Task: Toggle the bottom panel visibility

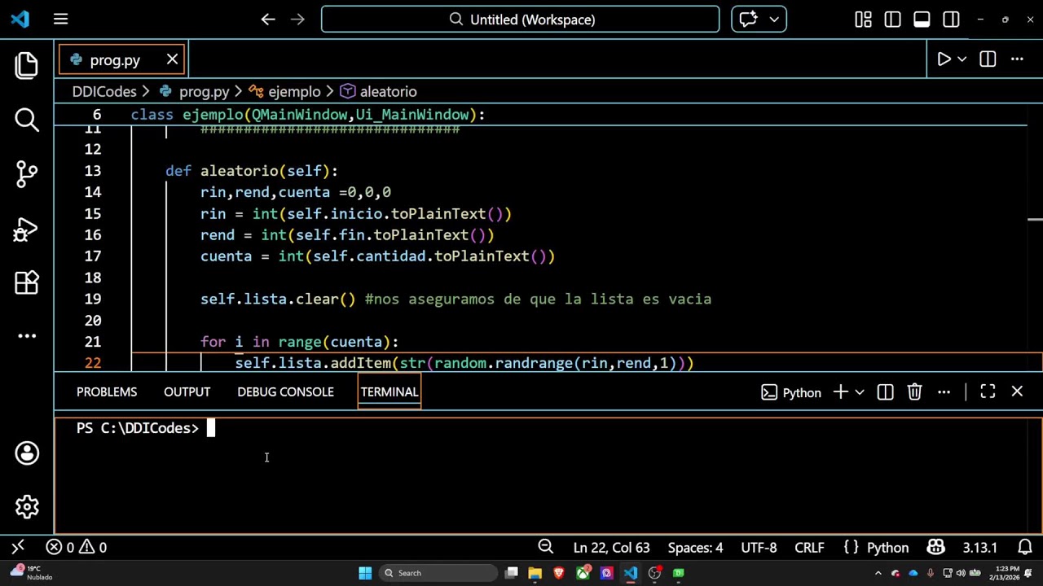Action: coord(922,19)
